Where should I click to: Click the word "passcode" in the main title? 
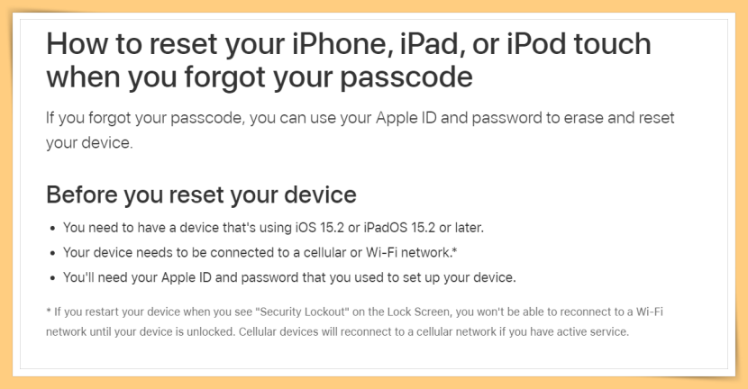(406, 77)
